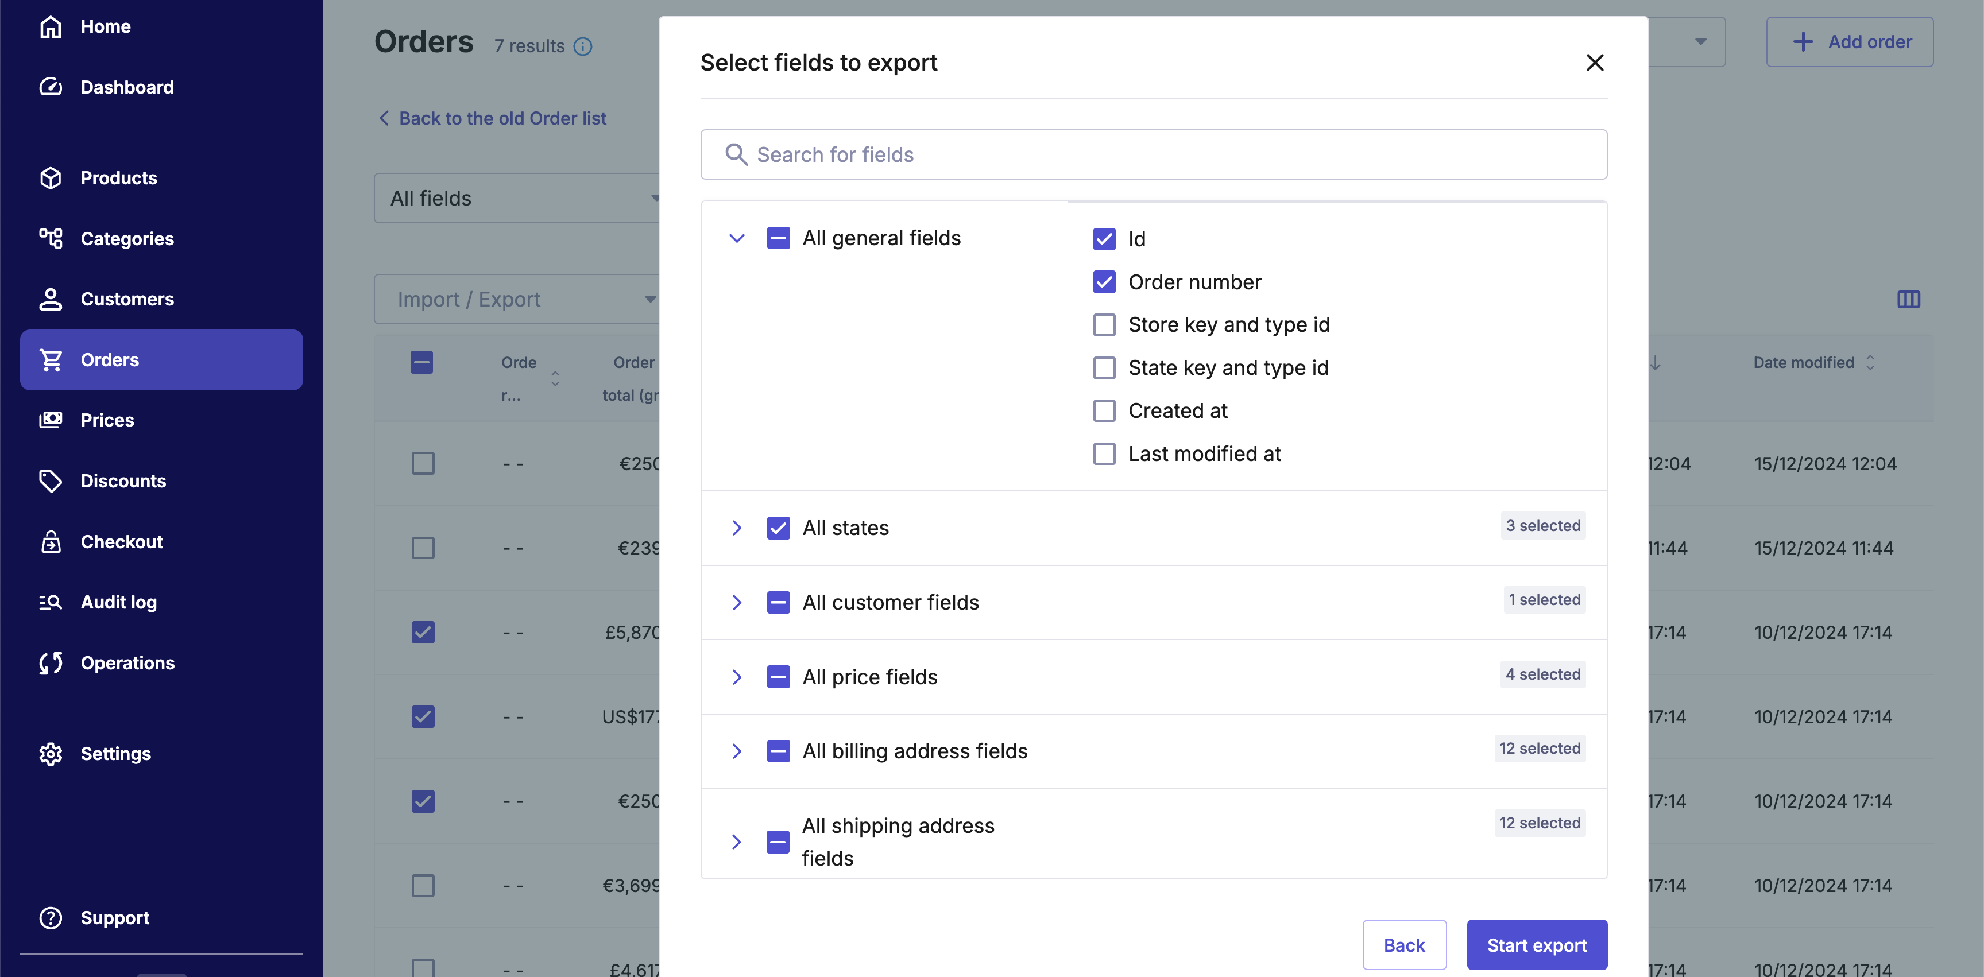Click the results info icon next to Orders

(583, 47)
